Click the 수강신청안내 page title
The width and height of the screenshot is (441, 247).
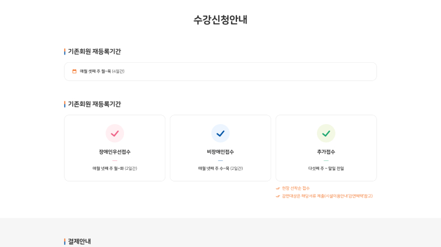(220, 20)
